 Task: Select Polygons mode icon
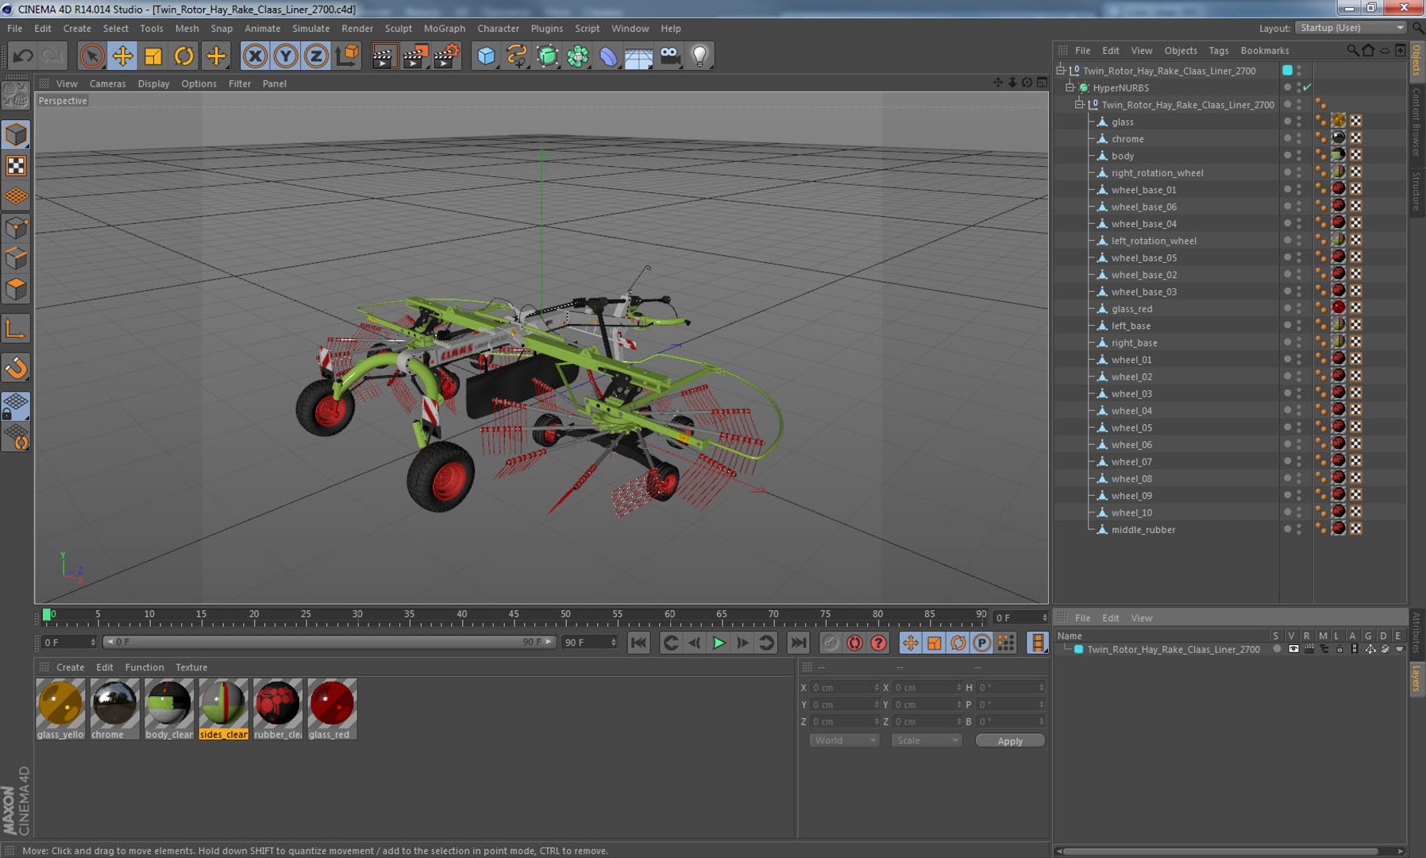click(x=16, y=290)
